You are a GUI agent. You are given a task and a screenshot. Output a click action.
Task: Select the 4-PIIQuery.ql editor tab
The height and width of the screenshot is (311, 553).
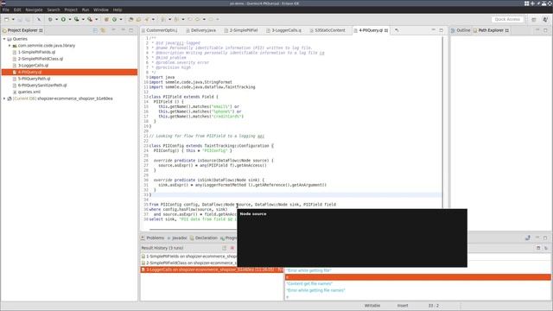point(371,30)
